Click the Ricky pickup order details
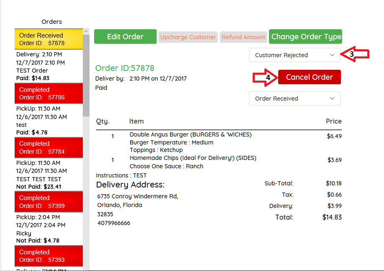384x271 pixels. (49, 229)
